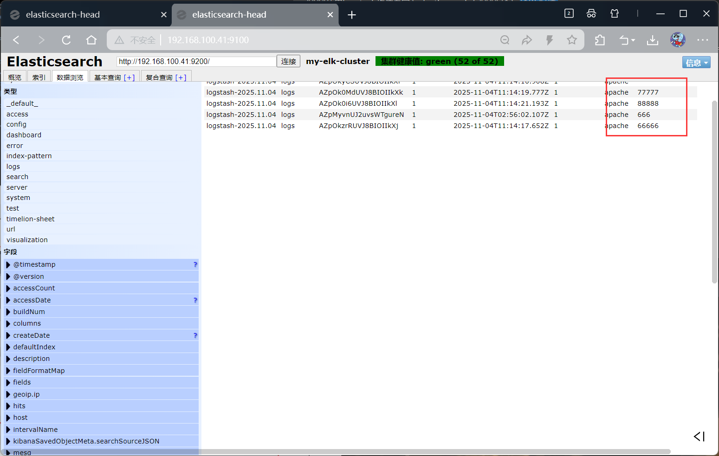This screenshot has height=456, width=719.
Task: Open the result row with value 88888
Action: pos(450,103)
